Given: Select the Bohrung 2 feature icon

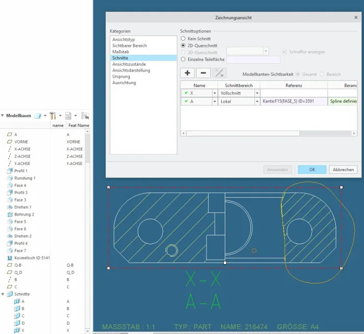Looking at the screenshot, I should pyautogui.click(x=10, y=214).
